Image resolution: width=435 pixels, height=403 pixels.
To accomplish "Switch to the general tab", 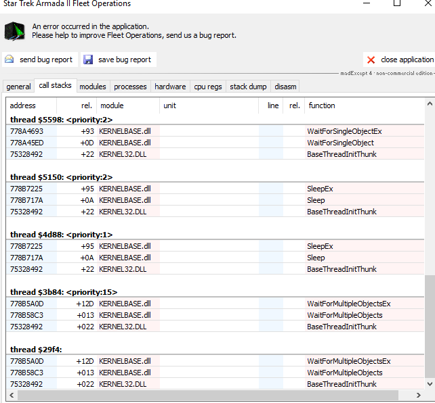I will (x=18, y=87).
